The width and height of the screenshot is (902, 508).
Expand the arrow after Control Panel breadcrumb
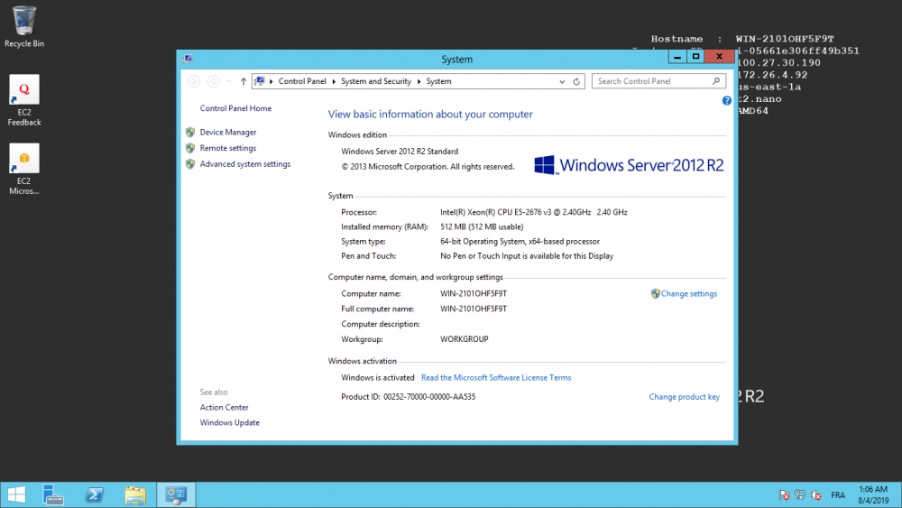334,82
